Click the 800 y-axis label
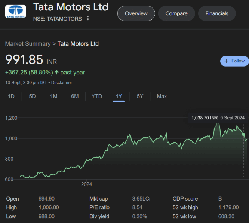Viewport: 249px width, 223px height. (x=9, y=159)
